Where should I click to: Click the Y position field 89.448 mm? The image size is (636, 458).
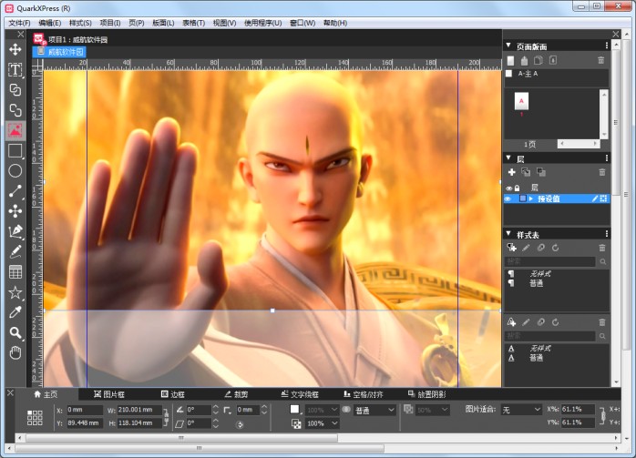coord(85,422)
